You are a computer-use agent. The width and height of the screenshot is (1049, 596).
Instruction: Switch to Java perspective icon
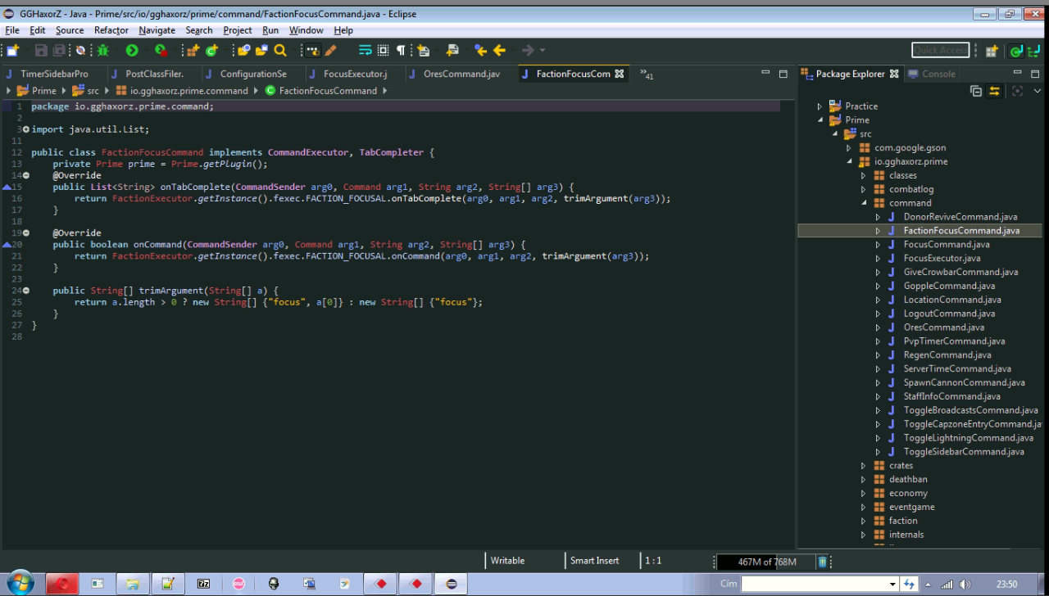coord(1016,51)
